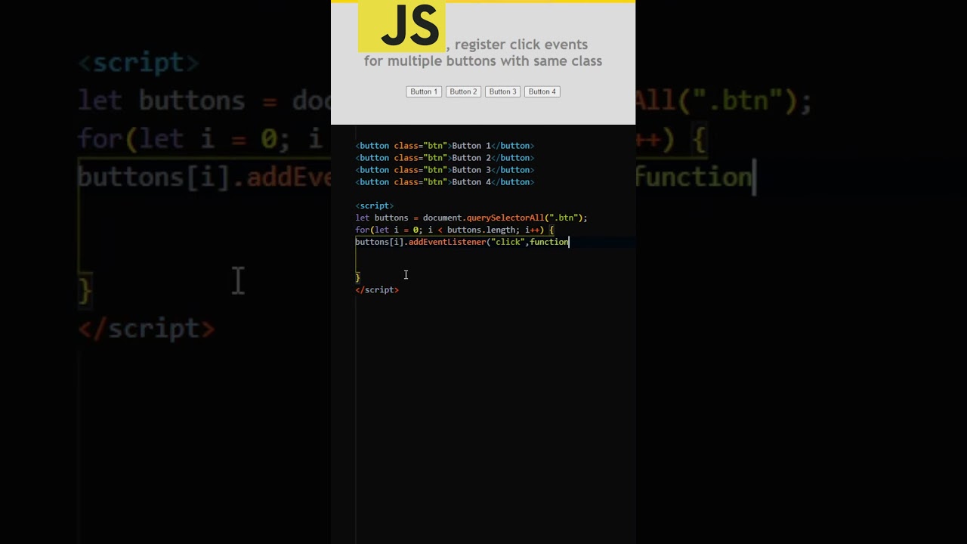Click the 'for(let i = 0' loop line
The height and width of the screenshot is (544, 967).
455,230
